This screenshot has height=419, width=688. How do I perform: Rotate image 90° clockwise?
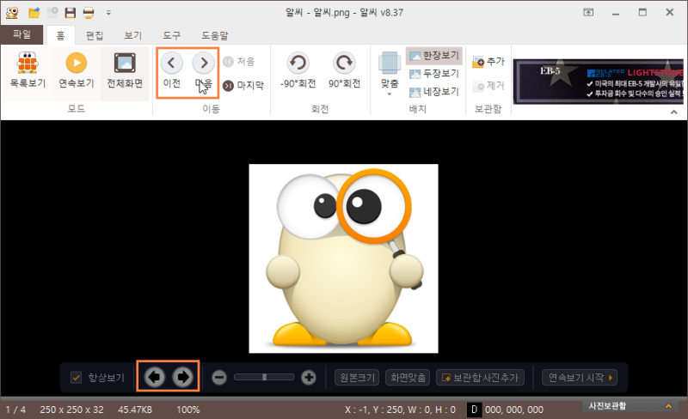345,70
